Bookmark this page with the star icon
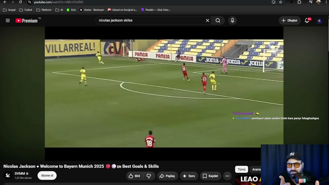This screenshot has width=329, height=185. [x=280, y=2]
